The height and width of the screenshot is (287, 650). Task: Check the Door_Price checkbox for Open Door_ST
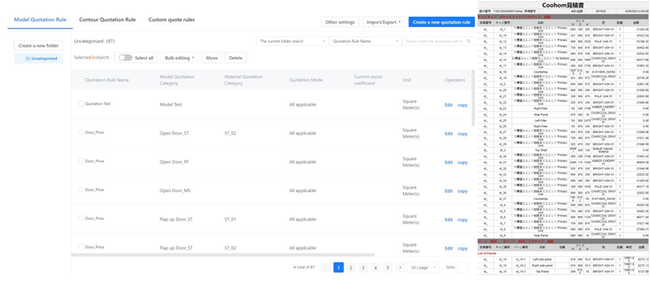coord(81,132)
